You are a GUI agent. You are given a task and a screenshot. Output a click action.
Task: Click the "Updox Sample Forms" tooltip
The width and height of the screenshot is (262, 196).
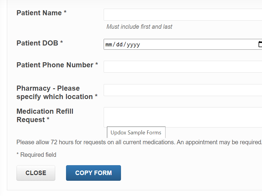coord(136,133)
